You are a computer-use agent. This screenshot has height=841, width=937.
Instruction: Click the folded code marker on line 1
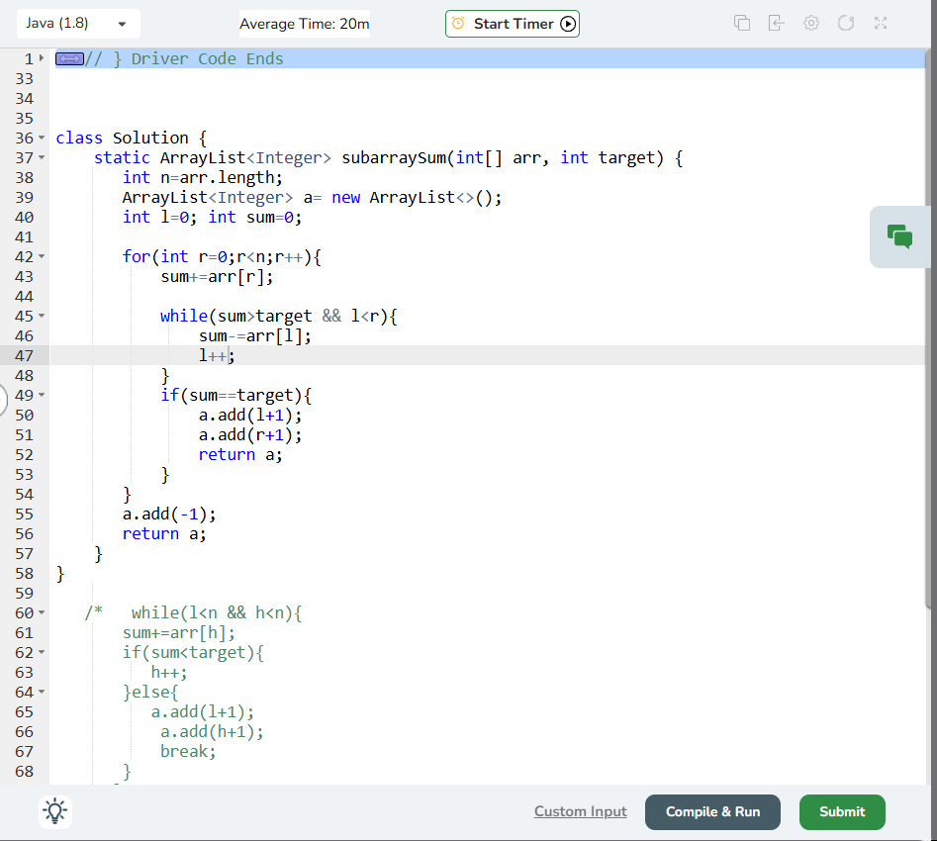pos(69,58)
